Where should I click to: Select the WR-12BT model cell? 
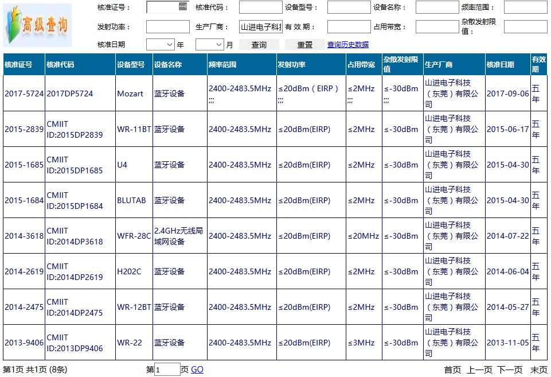point(134,307)
